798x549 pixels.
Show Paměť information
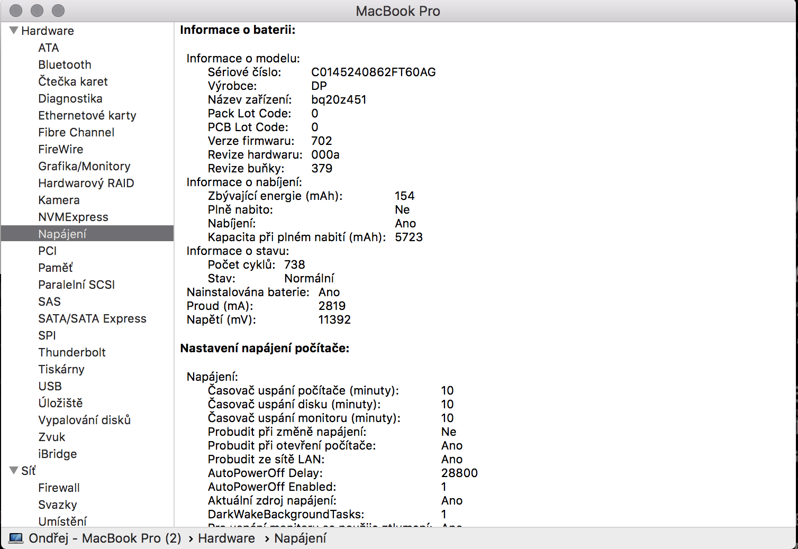tap(56, 268)
